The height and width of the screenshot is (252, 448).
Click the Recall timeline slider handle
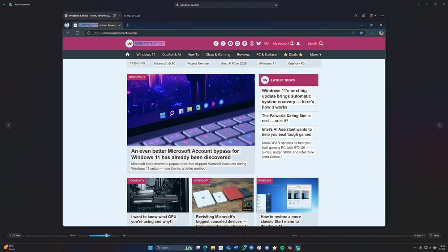(x=107, y=235)
